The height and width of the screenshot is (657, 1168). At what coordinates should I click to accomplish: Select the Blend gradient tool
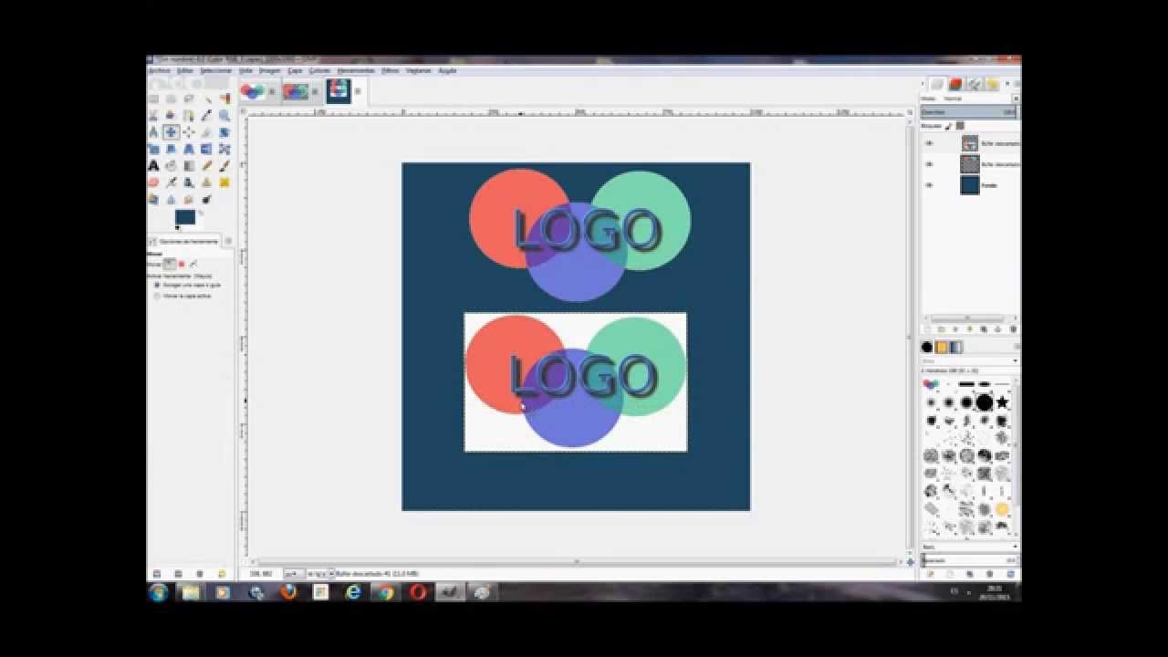[188, 166]
